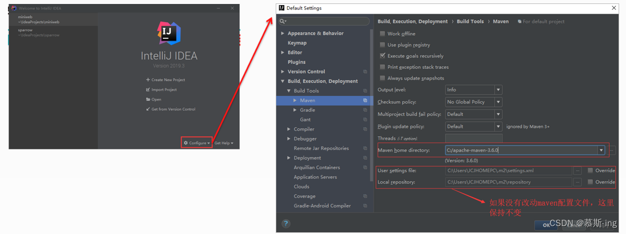This screenshot has width=626, height=234.
Task: Check Override for User settings file
Action: pyautogui.click(x=590, y=171)
